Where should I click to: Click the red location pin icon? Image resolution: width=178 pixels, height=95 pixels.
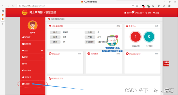click(x=49, y=19)
